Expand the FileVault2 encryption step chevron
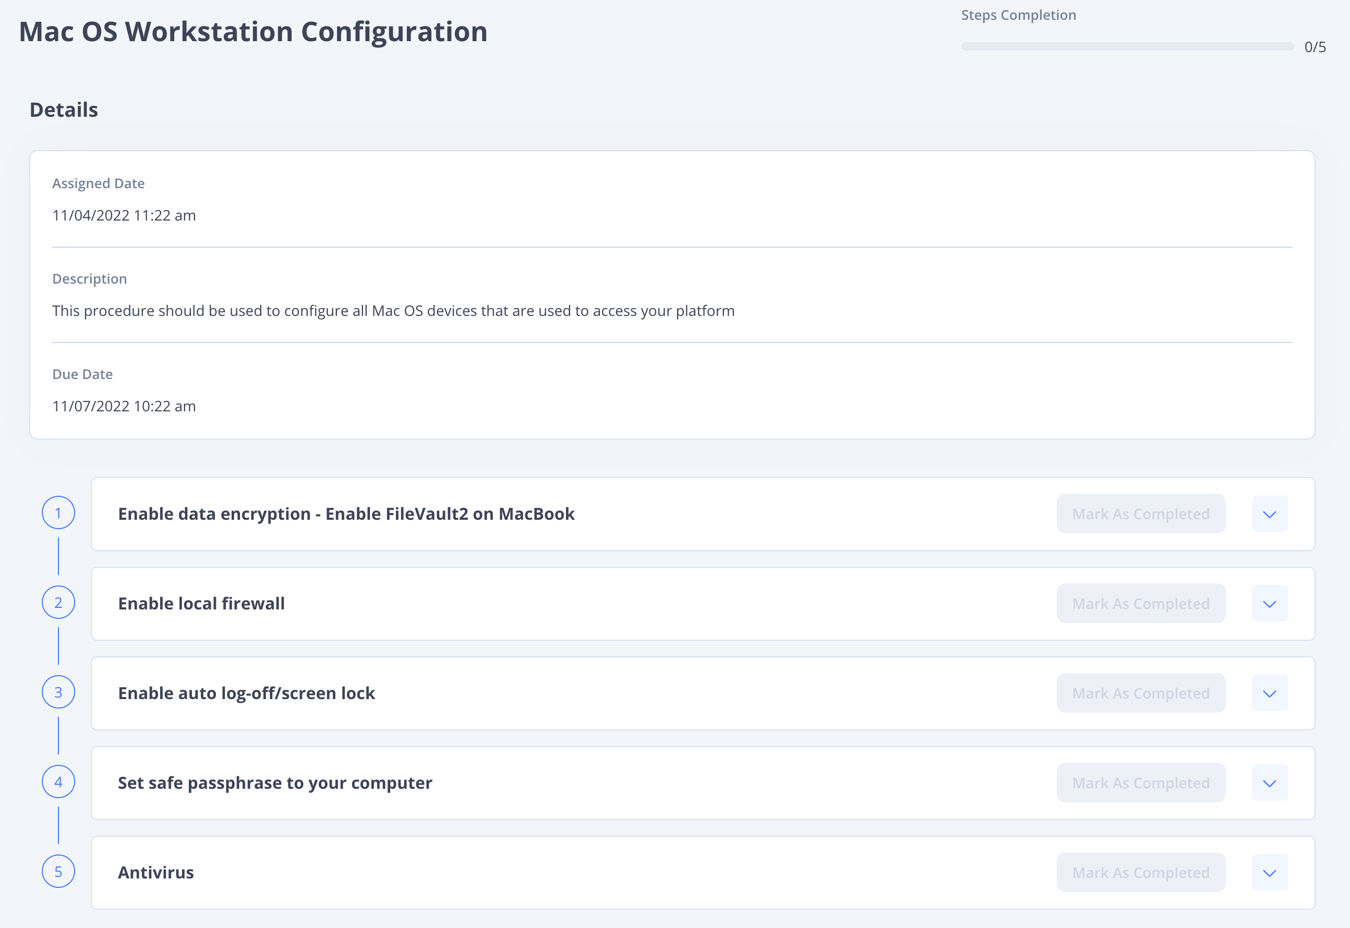This screenshot has width=1350, height=928. point(1270,514)
